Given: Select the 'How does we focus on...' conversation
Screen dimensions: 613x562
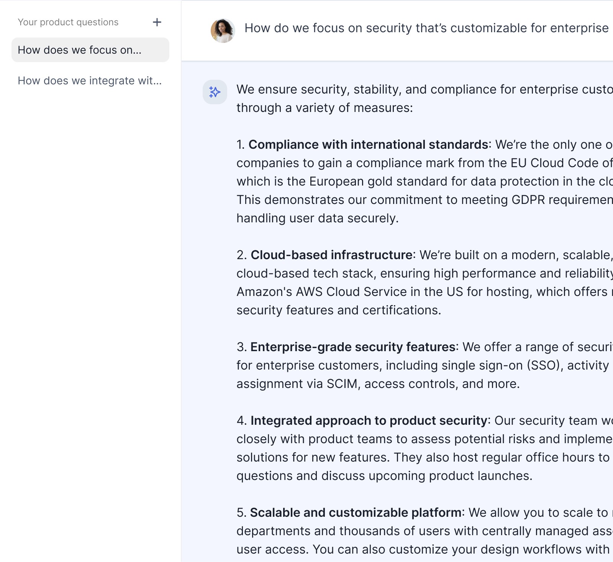Looking at the screenshot, I should [90, 50].
